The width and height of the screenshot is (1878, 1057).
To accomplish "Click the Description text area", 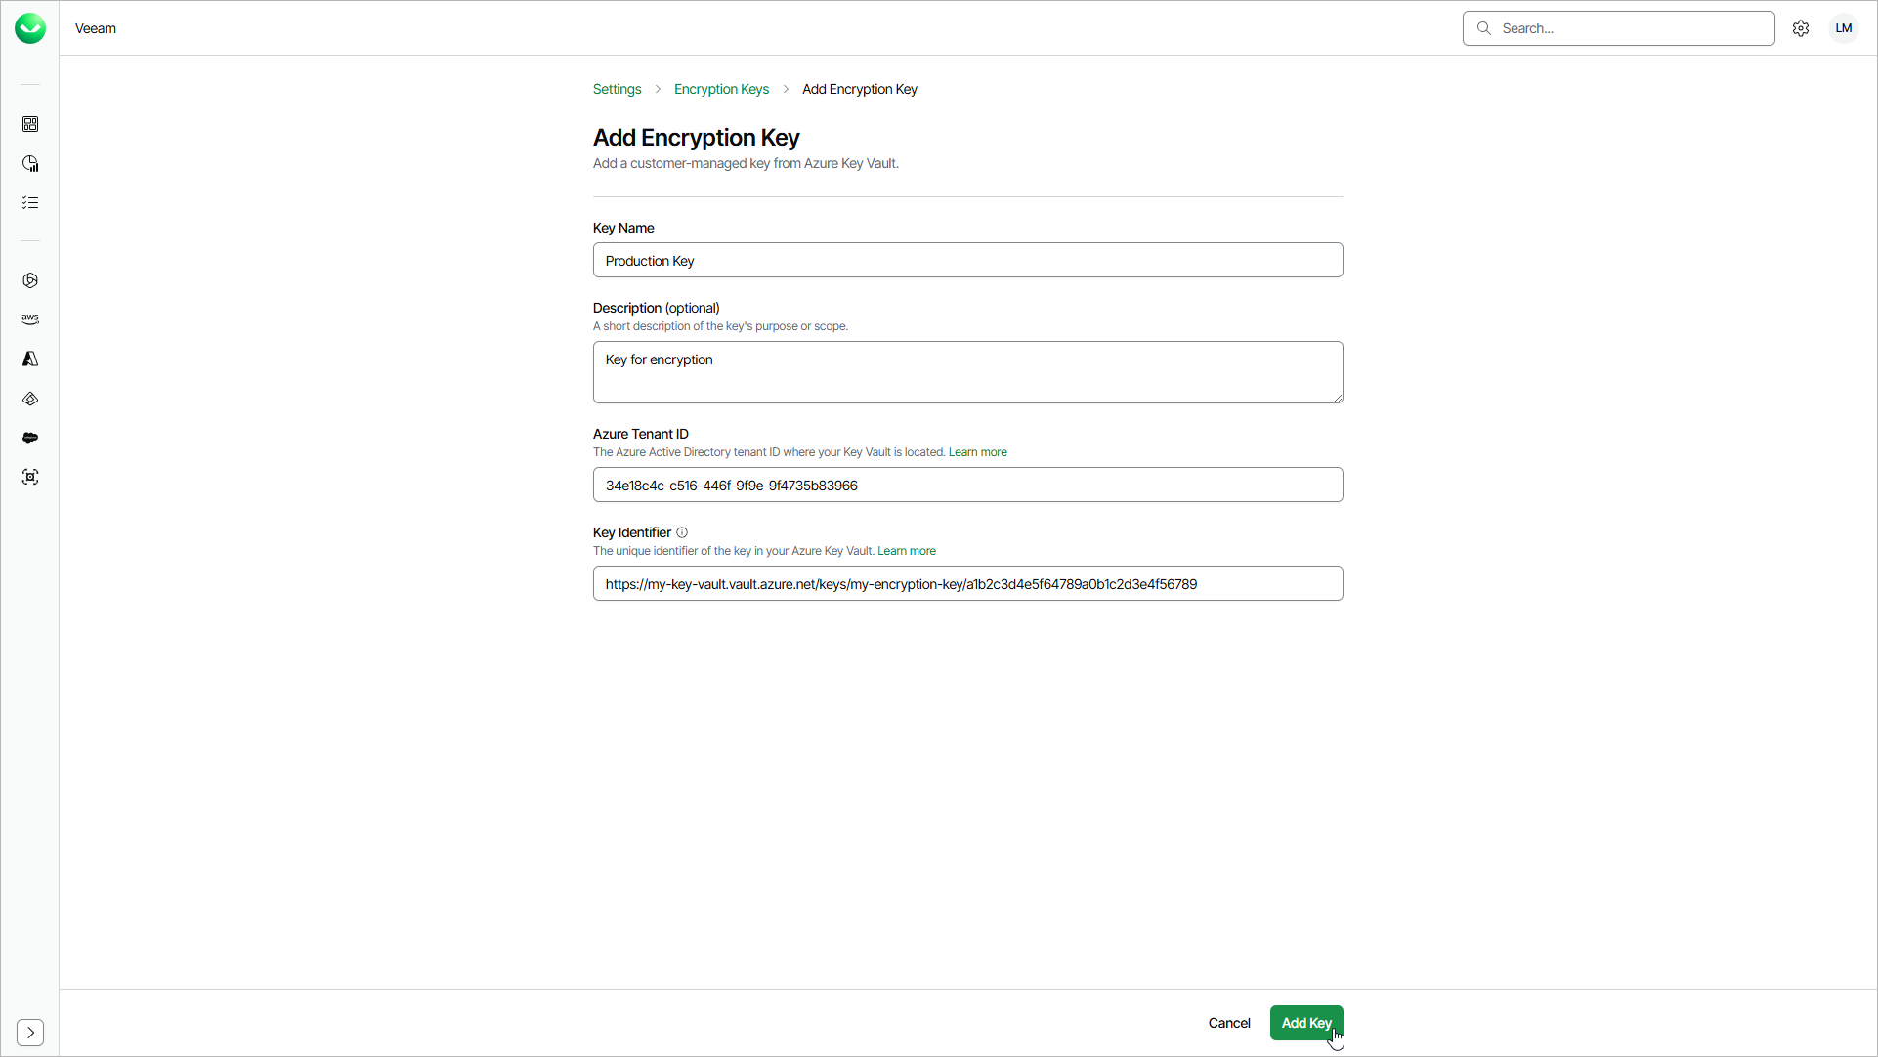I will (967, 371).
